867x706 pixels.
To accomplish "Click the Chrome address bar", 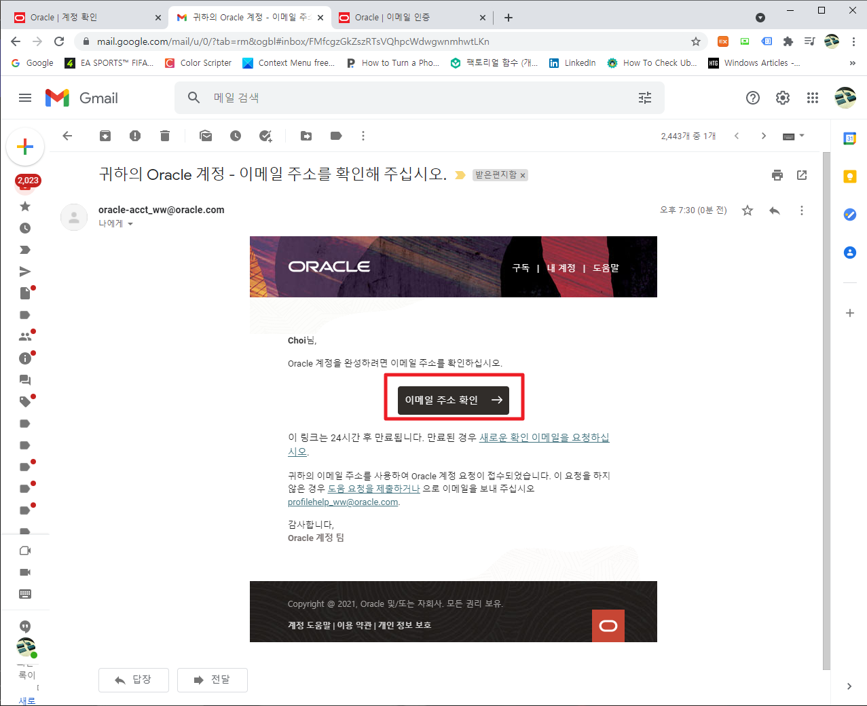I will (390, 41).
